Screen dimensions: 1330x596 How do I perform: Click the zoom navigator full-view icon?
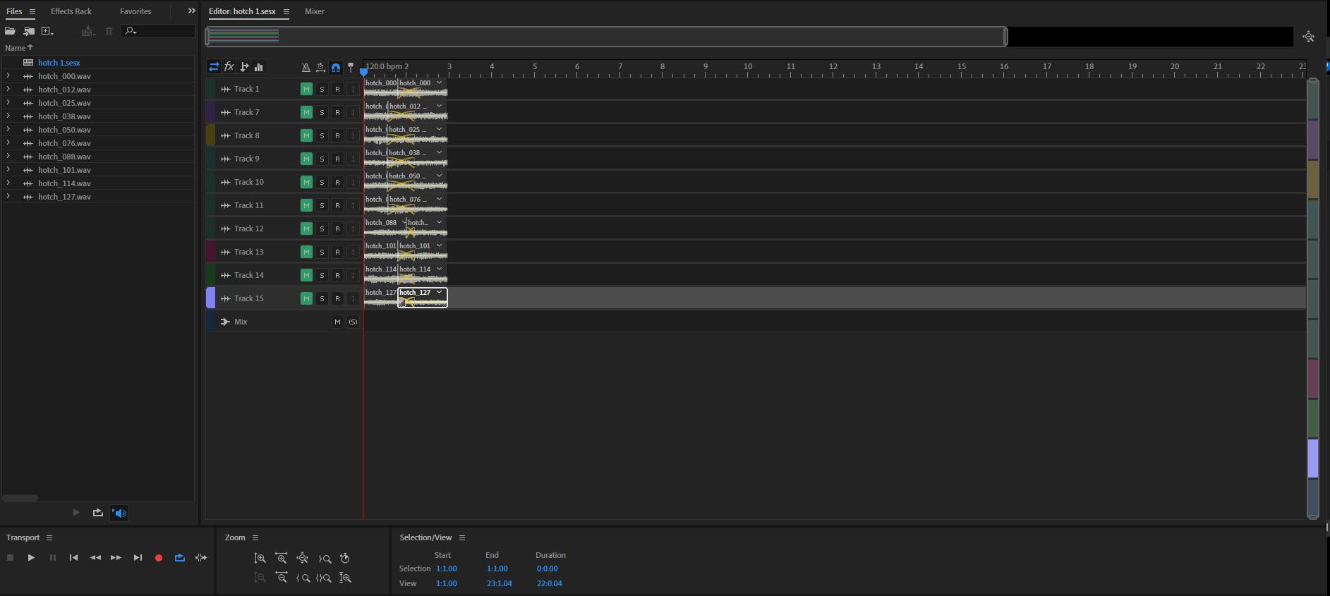pos(1309,37)
